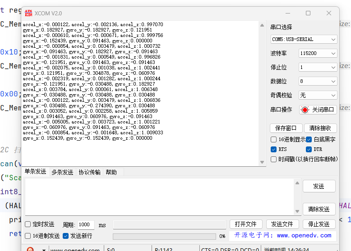Click inside the send text area
The height and width of the screenshot is (251, 351).
click(x=160, y=197)
